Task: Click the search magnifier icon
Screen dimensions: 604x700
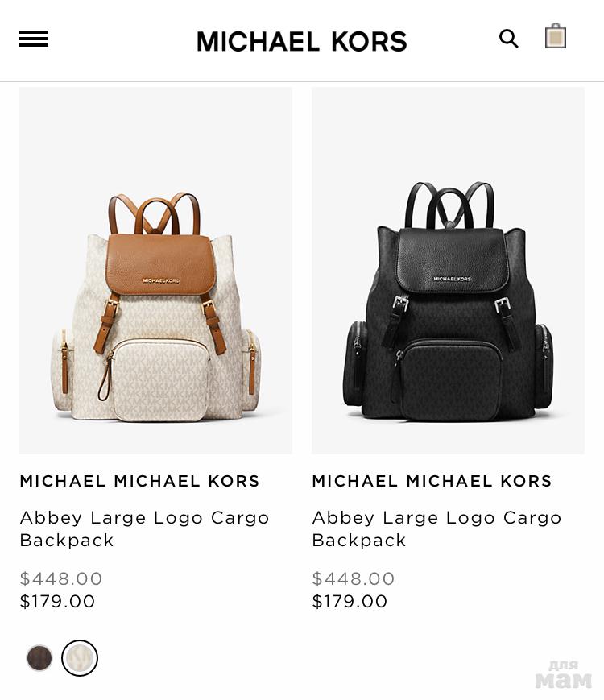Action: [x=508, y=39]
